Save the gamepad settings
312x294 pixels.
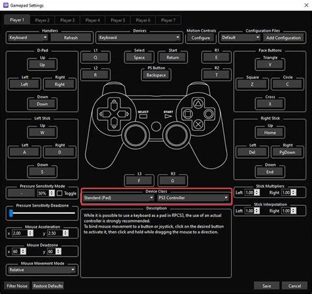(267, 286)
